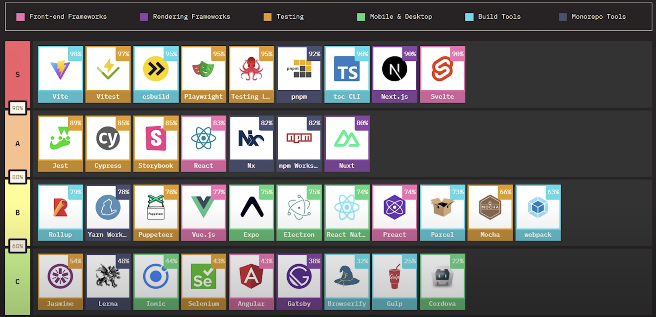Click the Gatsby logo
656x317 pixels.
[x=299, y=277]
